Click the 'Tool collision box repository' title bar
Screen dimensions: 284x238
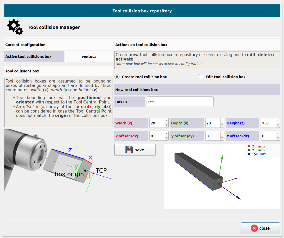[x=142, y=11]
